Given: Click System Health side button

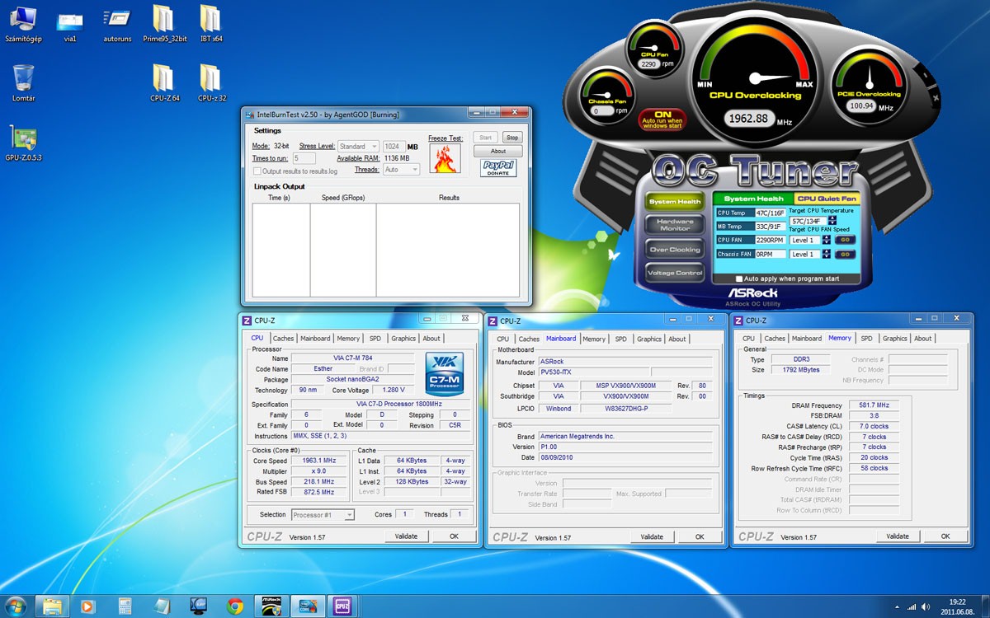Looking at the screenshot, I should (675, 201).
